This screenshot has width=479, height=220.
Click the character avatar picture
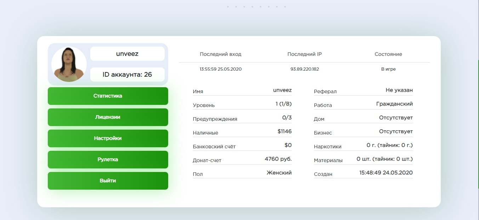tap(69, 64)
